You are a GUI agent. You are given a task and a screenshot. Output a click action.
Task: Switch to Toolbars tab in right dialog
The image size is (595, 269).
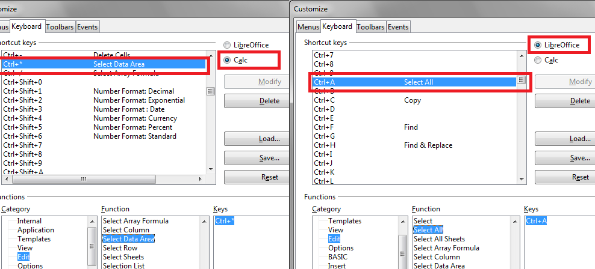point(370,27)
